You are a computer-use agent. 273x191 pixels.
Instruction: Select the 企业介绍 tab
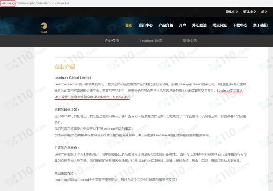[x=112, y=41]
